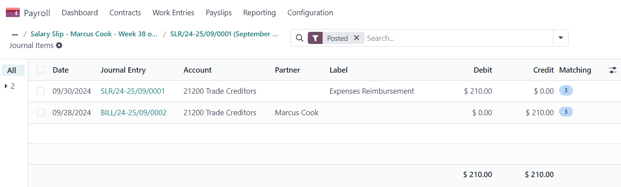Open the Payslips menu

(x=219, y=13)
